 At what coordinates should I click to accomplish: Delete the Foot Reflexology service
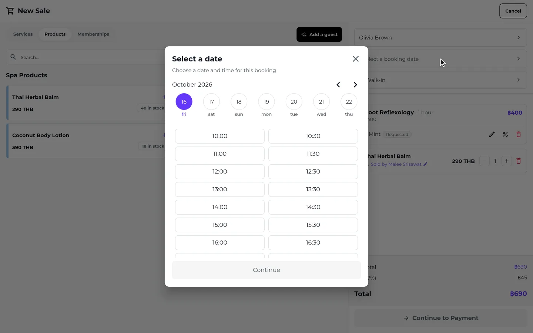(x=519, y=134)
